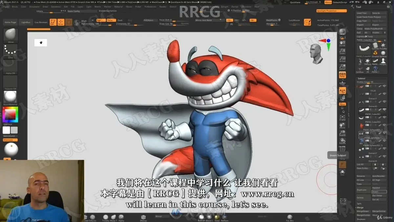Open the Brush menu
Screen dimensions: 394x222
pyautogui.click(x=15, y=7)
